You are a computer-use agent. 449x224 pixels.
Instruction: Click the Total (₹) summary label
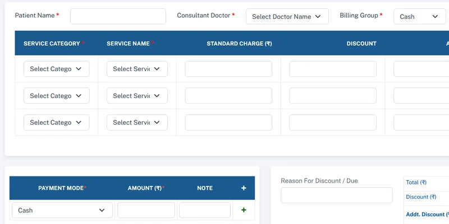coord(416,183)
